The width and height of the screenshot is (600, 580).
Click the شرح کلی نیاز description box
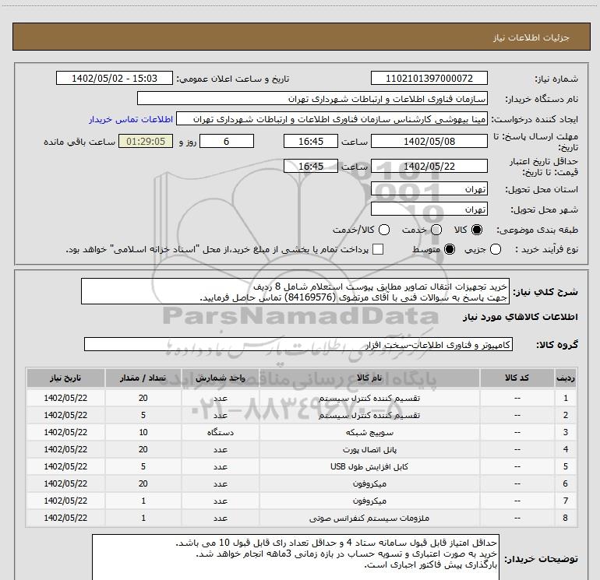[x=295, y=292]
